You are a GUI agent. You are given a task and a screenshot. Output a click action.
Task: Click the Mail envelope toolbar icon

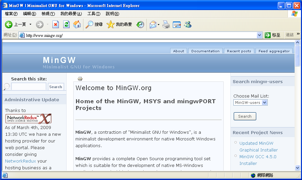click(153, 24)
